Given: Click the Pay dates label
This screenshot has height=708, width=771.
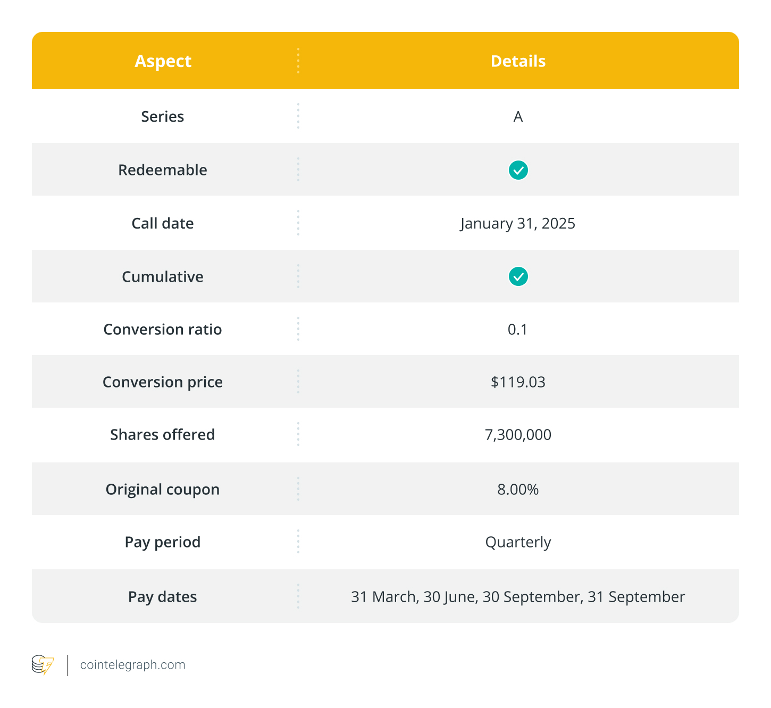Looking at the screenshot, I should point(163,597).
